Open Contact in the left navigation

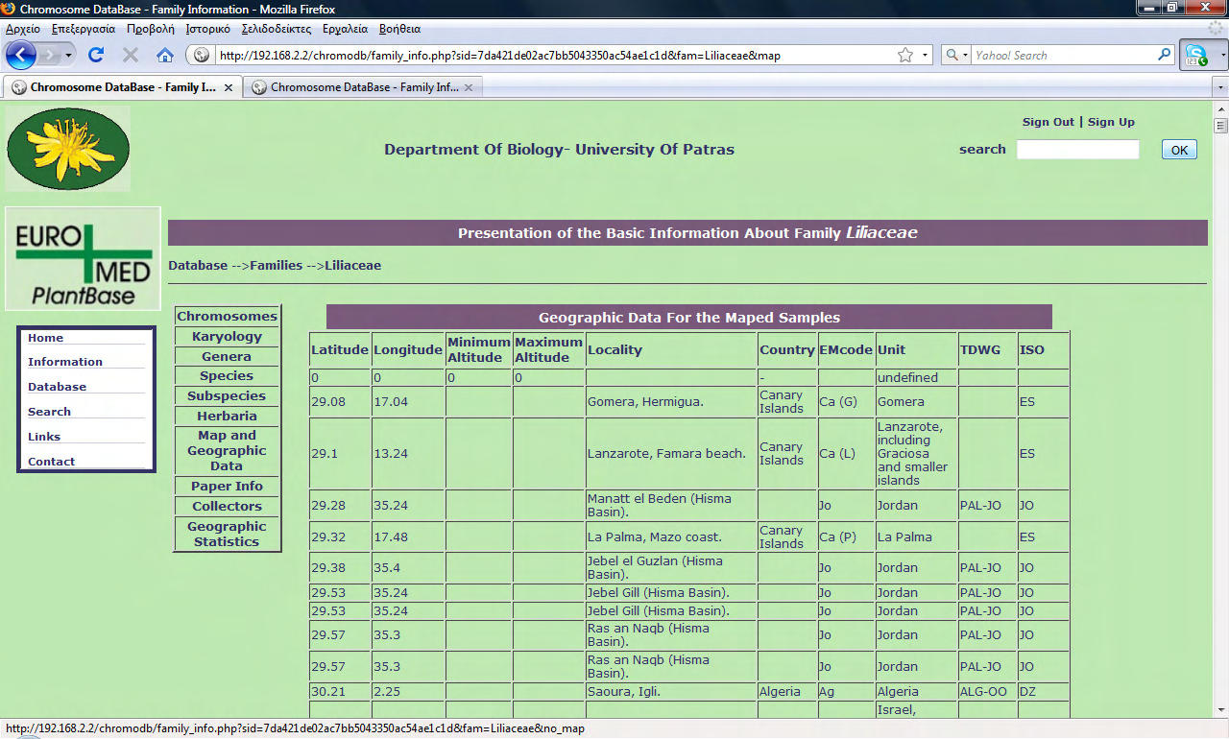51,462
